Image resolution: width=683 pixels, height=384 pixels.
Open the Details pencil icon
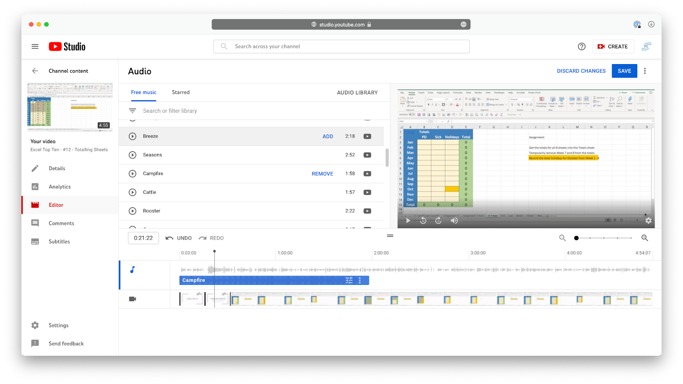point(35,168)
